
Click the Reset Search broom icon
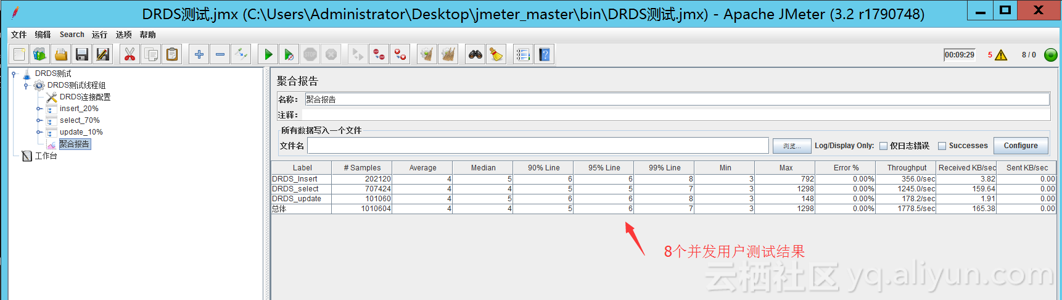point(496,54)
